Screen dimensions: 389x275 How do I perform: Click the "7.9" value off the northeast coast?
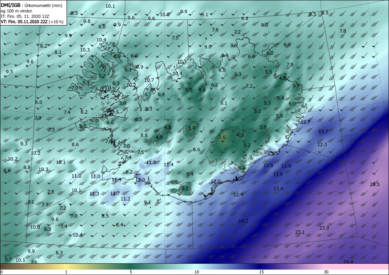290,64
